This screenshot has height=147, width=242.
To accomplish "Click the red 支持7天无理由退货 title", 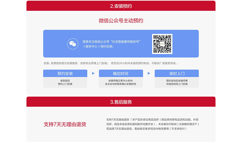I will pos(65,124).
